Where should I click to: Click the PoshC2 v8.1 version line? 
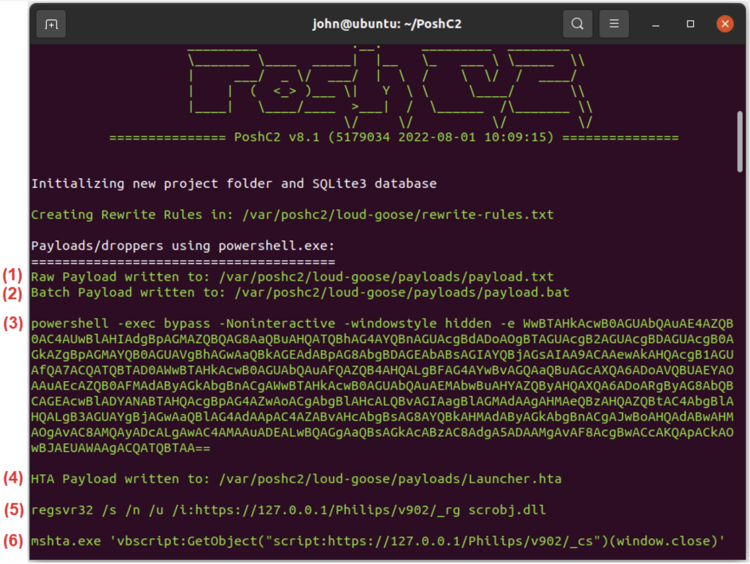pos(394,137)
